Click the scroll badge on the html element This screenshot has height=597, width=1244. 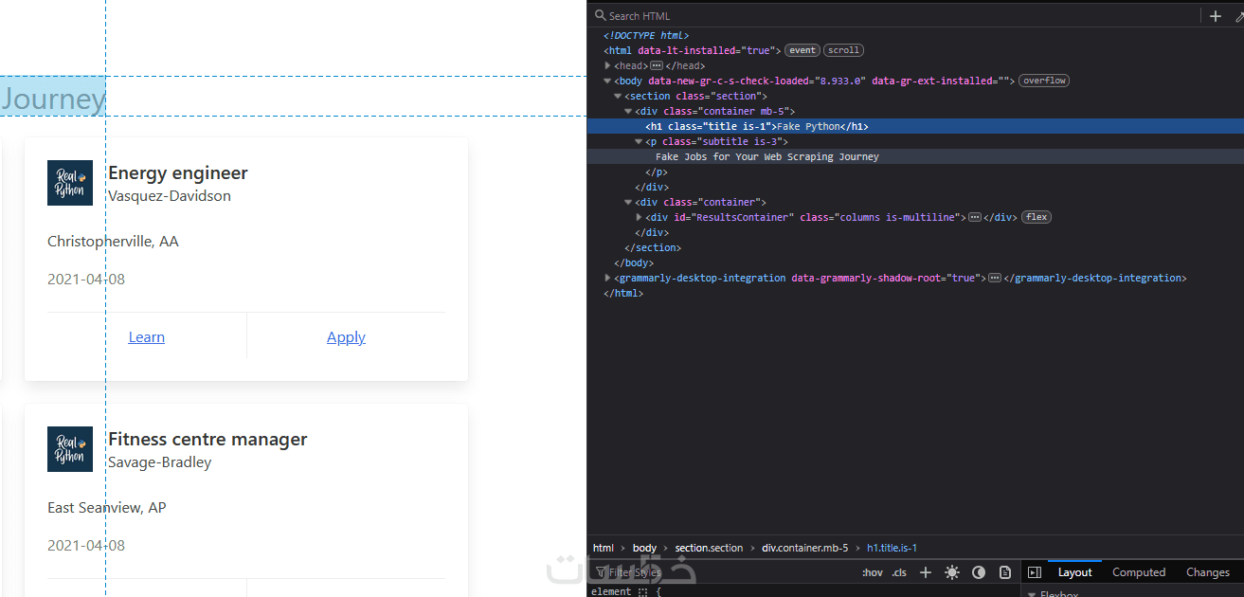coord(843,50)
